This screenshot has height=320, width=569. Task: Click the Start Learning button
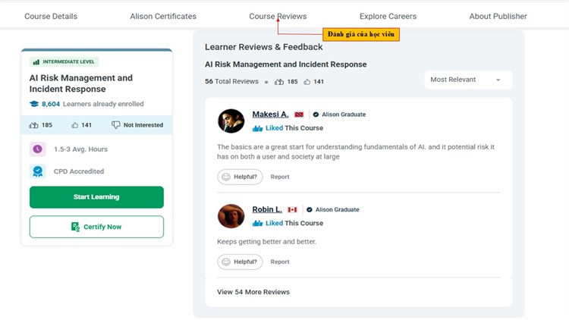coord(96,197)
